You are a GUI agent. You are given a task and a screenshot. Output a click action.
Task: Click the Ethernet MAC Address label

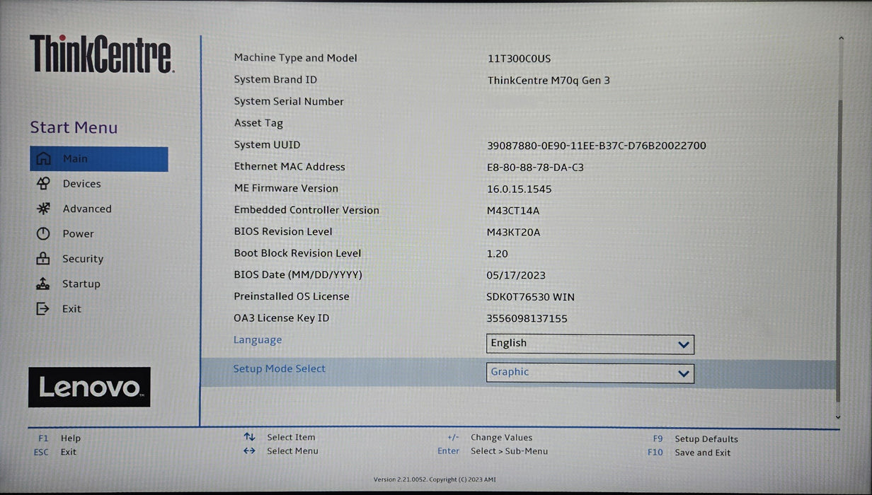coord(289,167)
